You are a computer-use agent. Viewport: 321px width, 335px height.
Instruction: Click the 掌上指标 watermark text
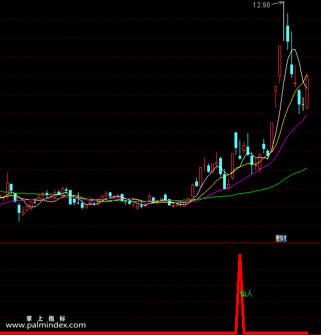pyautogui.click(x=46, y=318)
